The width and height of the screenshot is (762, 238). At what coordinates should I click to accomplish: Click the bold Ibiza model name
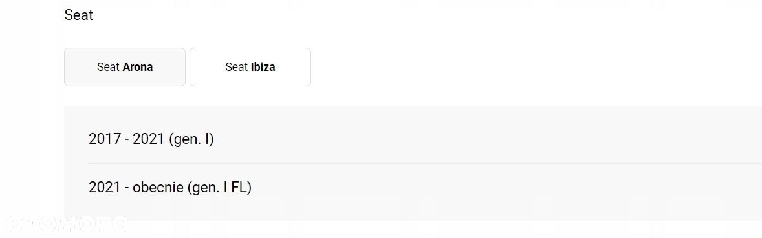pyautogui.click(x=263, y=67)
